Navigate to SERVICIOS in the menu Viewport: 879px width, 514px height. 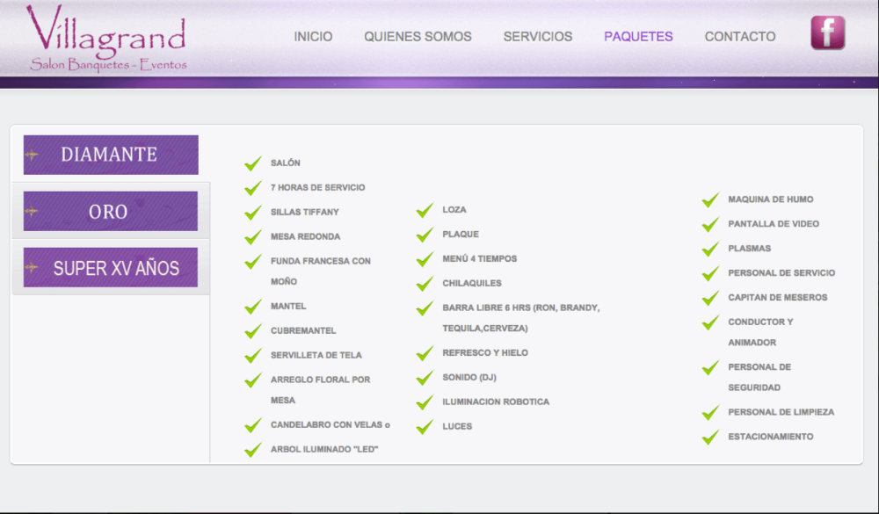coord(537,37)
